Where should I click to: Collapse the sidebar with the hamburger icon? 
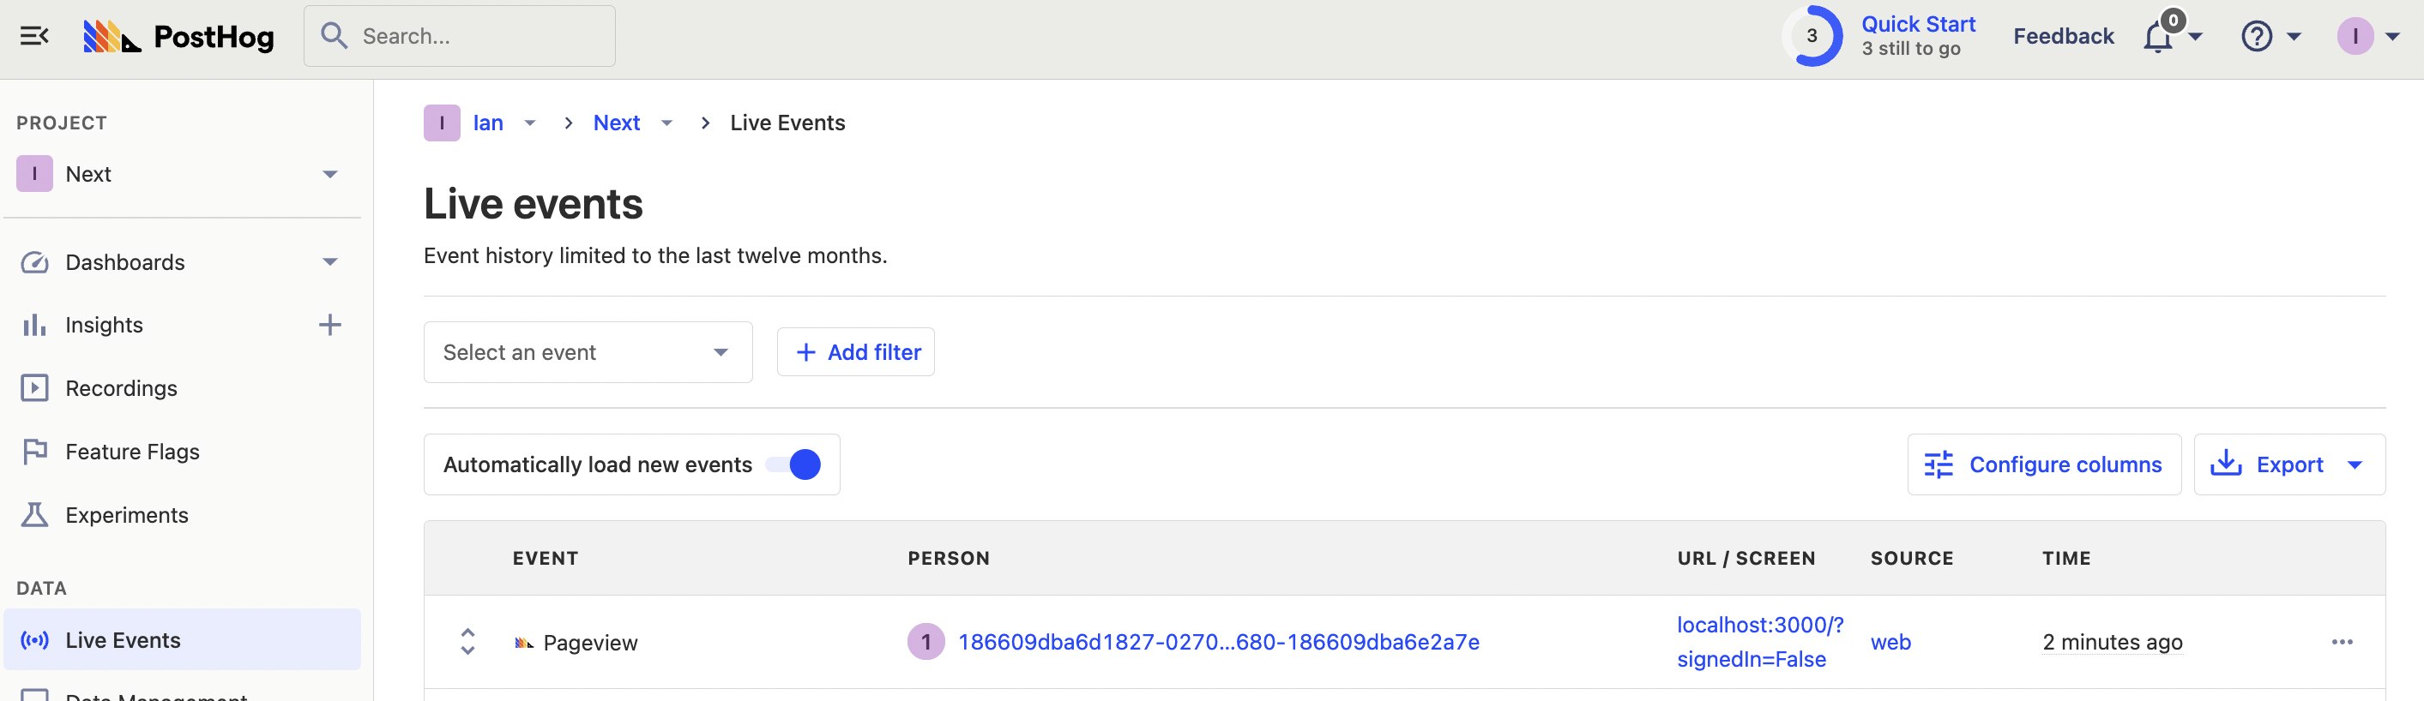[33, 36]
